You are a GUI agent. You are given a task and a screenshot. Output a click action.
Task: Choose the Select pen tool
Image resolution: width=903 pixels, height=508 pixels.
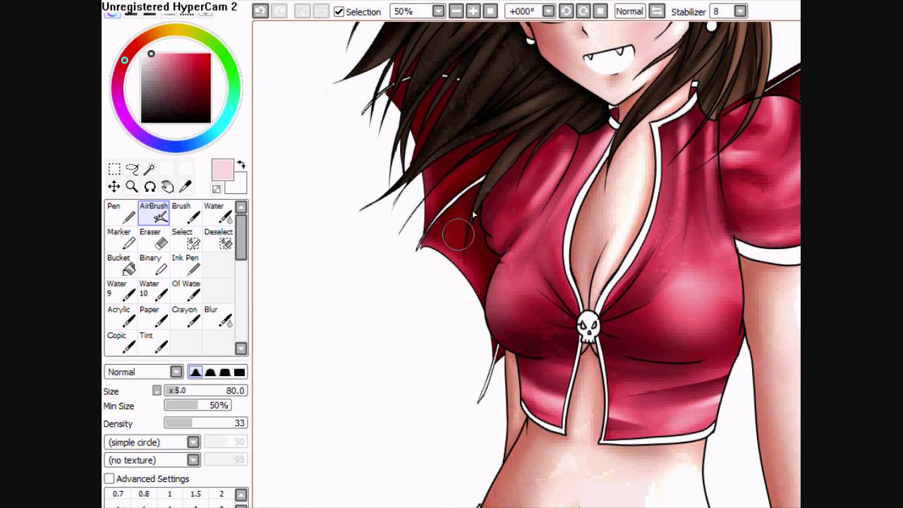pos(186,239)
